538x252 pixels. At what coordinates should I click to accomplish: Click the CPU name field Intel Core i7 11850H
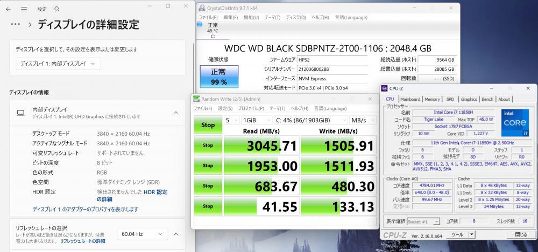pos(454,112)
